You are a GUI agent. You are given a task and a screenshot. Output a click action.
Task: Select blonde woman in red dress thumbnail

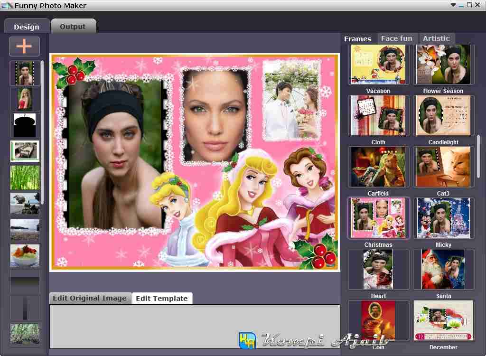[25, 99]
